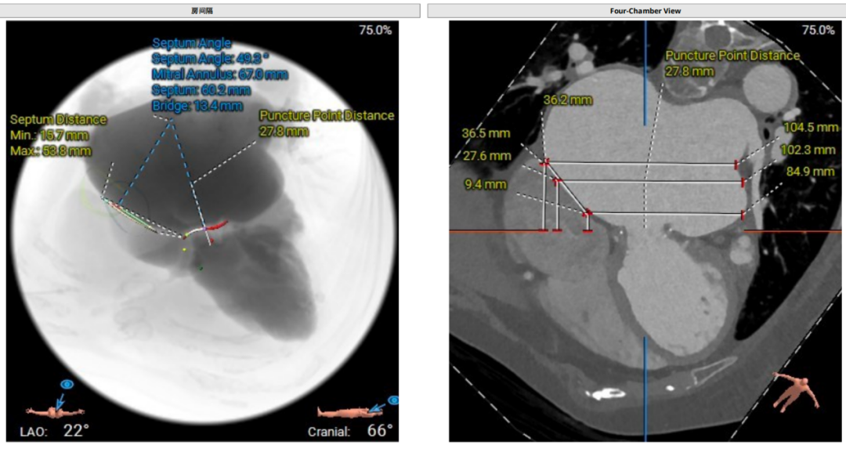Click right orange horizontal reference line in CT

793,231
